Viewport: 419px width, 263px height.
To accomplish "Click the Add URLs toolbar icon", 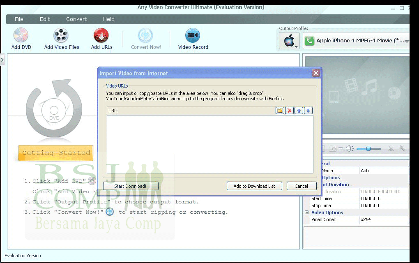I will (101, 35).
